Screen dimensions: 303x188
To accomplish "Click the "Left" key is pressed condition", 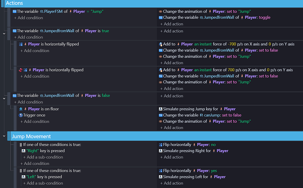I will (42, 177).
